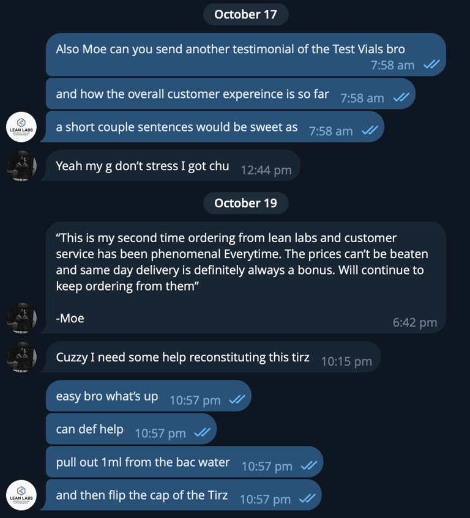Click read-receipt checks on 'can def help' message
This screenshot has height=518, width=470.
click(x=202, y=433)
